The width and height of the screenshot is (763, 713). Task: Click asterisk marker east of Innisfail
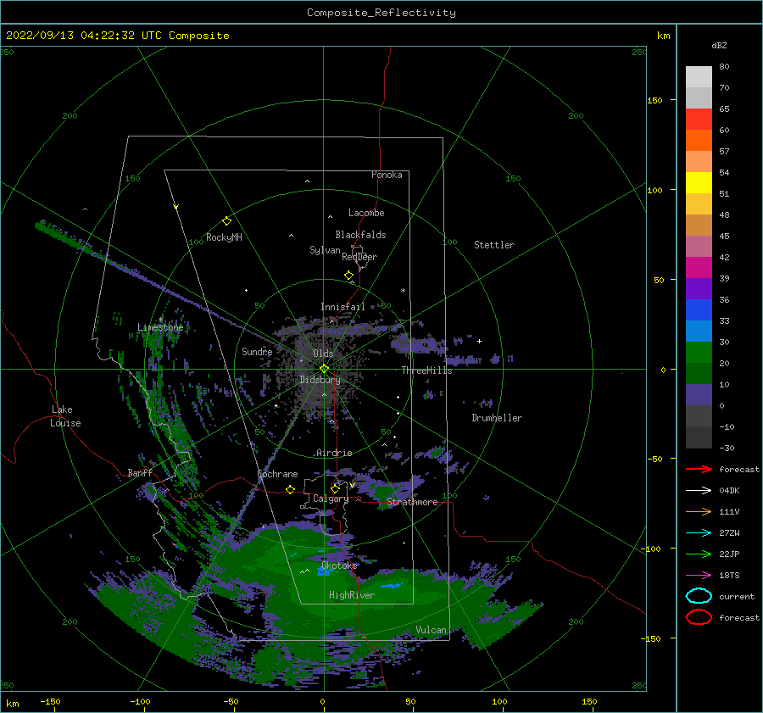(x=403, y=291)
